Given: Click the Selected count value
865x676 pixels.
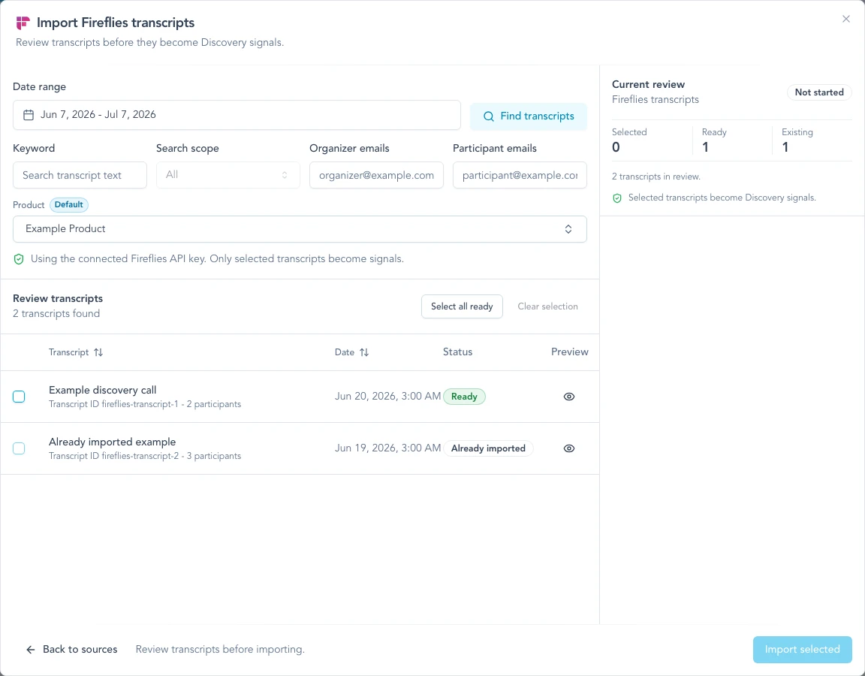Looking at the screenshot, I should (x=616, y=147).
